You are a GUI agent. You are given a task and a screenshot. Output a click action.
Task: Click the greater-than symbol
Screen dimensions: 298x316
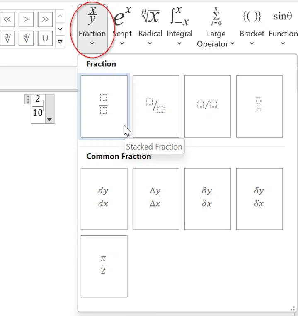[x=26, y=19]
